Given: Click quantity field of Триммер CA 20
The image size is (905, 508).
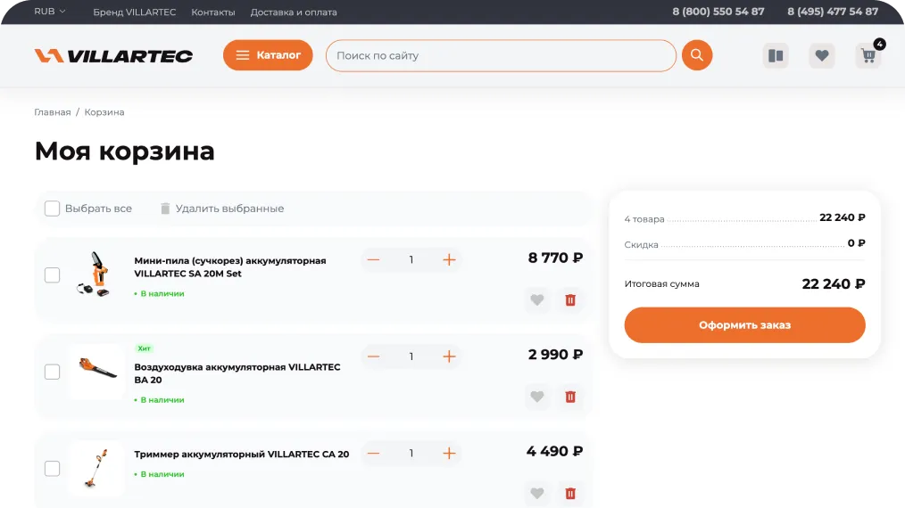Looking at the screenshot, I should pyautogui.click(x=411, y=454).
